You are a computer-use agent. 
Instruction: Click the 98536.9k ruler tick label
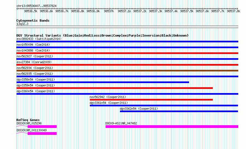pyautogui.click(x=93, y=11)
